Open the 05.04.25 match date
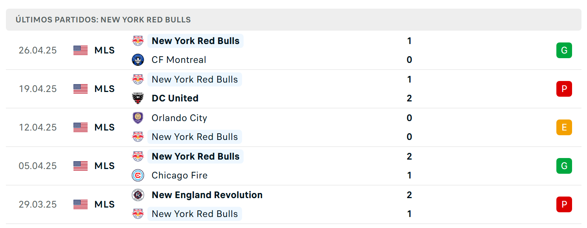This screenshot has height=228, width=587. (x=38, y=166)
